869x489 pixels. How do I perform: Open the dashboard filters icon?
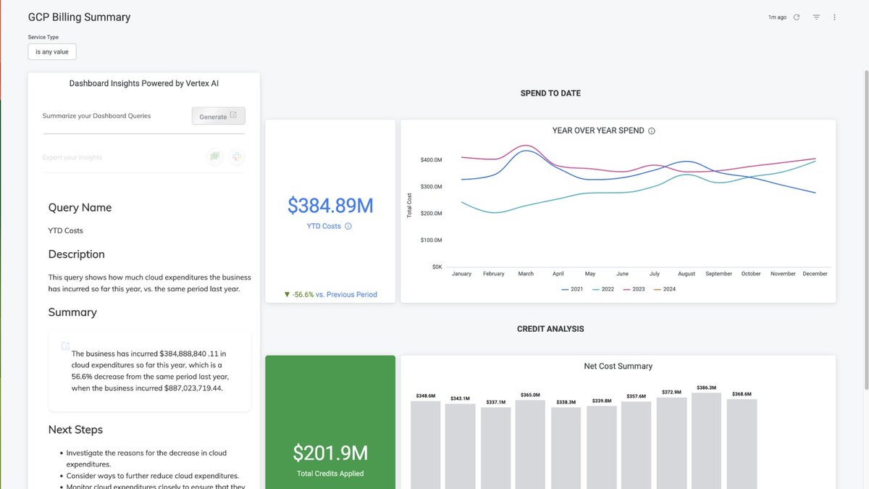(x=816, y=17)
